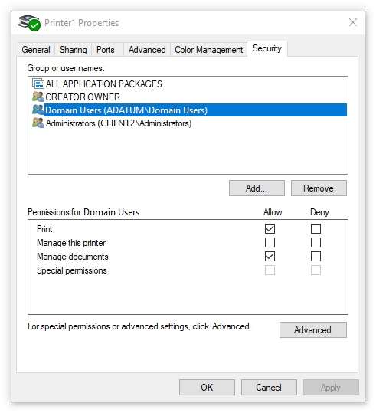Uncheck Allow for Print permission
Viewport: 376px width, 413px height.
270,228
